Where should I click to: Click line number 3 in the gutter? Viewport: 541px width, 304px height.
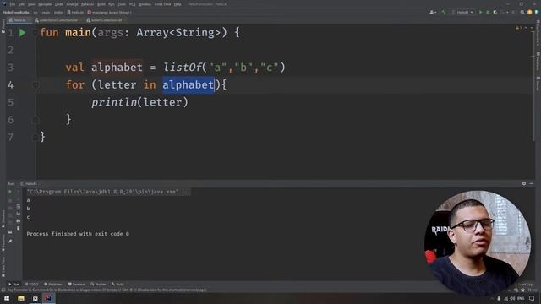[x=11, y=68]
